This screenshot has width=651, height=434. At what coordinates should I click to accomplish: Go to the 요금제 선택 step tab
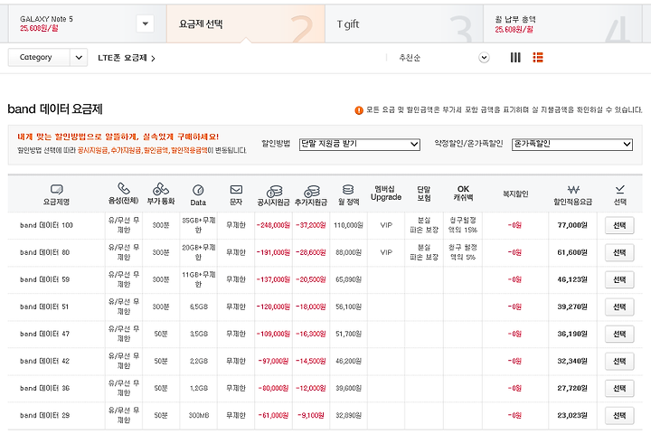point(246,24)
